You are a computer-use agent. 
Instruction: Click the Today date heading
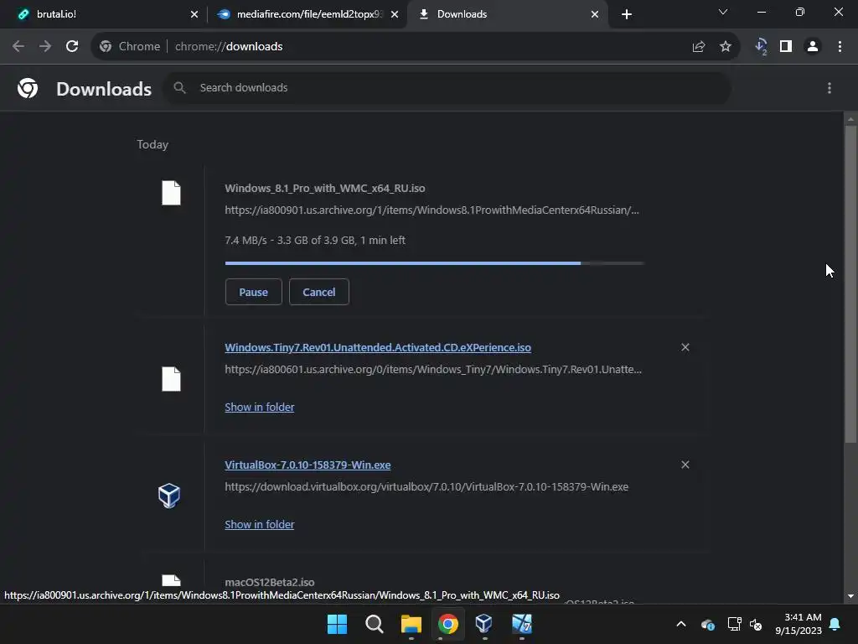pyautogui.click(x=152, y=144)
